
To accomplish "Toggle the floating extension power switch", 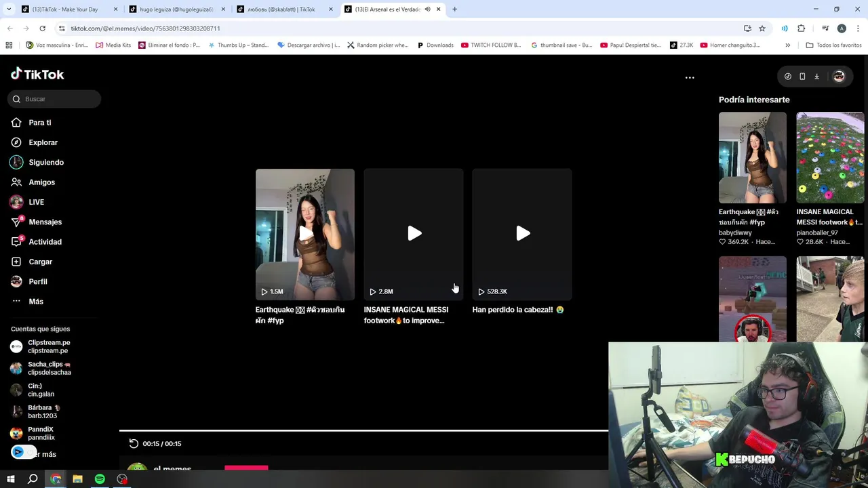I will coord(23,452).
